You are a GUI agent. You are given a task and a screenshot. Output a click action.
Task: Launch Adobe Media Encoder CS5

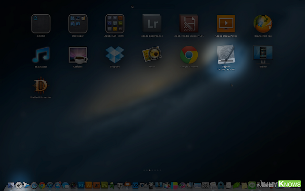[x=189, y=23]
